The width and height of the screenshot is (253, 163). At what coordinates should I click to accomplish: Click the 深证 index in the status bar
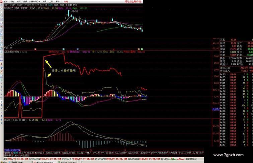pyautogui.click(x=38, y=159)
